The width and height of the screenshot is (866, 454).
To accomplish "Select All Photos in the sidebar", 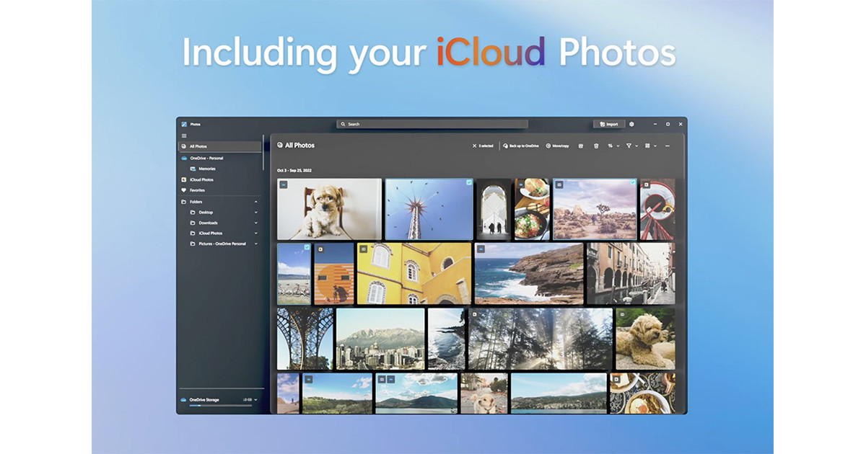I will pyautogui.click(x=220, y=146).
